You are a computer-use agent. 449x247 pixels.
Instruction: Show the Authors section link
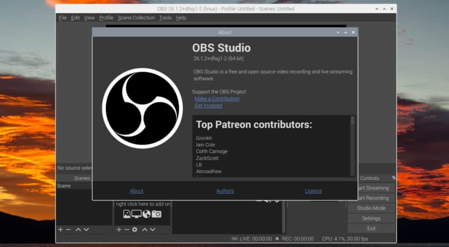point(225,191)
